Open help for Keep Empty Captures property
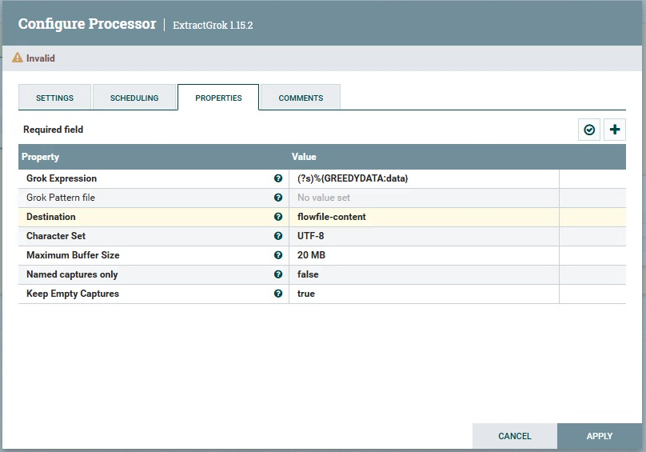The height and width of the screenshot is (452, 646). [278, 294]
